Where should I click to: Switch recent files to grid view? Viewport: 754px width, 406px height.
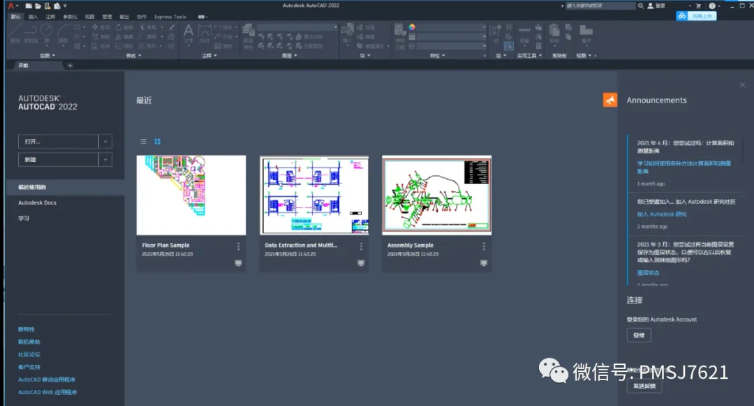157,141
